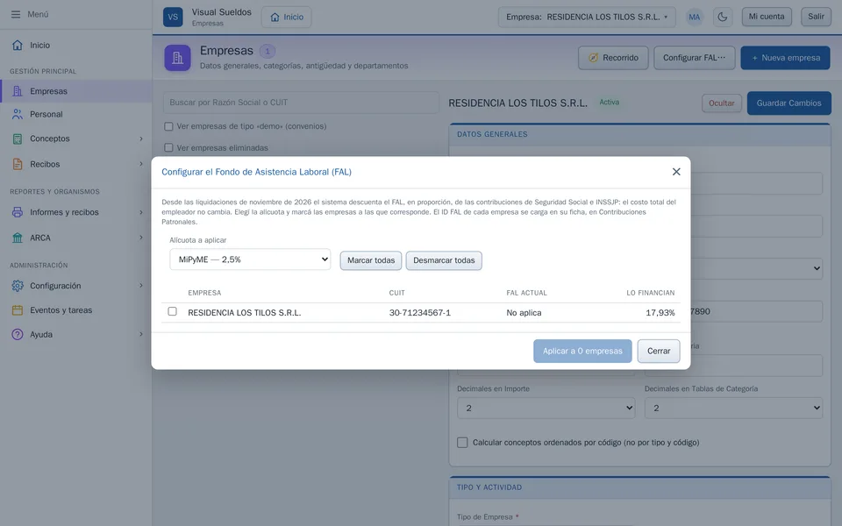Viewport: 842px width, 526px height.
Task: Click the Cerrar button in dialog
Action: pos(659,351)
